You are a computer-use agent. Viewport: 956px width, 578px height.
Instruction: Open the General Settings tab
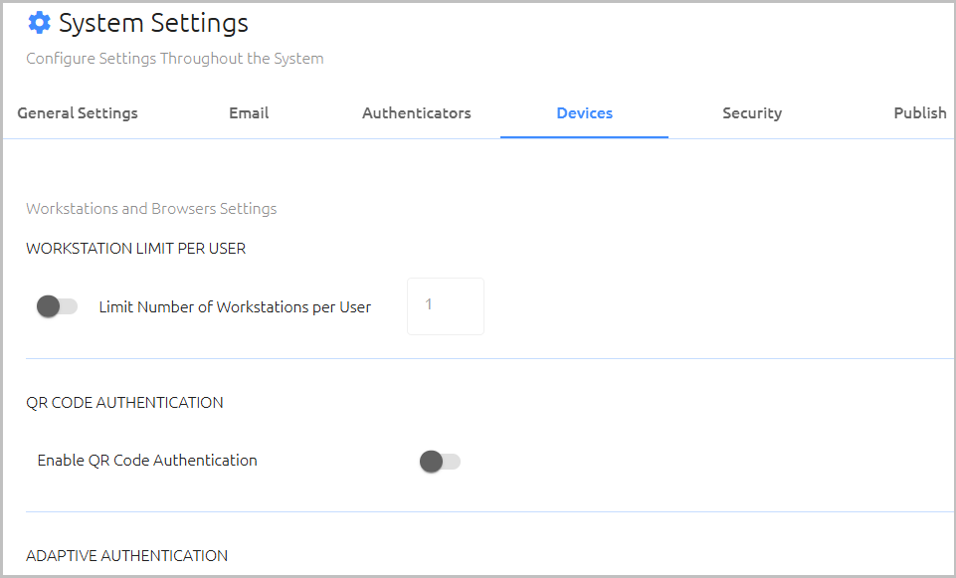coord(78,112)
